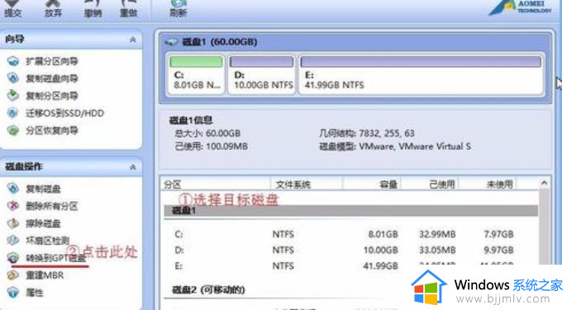The width and height of the screenshot is (567, 310).
Task: Click the purple usage bar of D:
Action: click(x=262, y=62)
